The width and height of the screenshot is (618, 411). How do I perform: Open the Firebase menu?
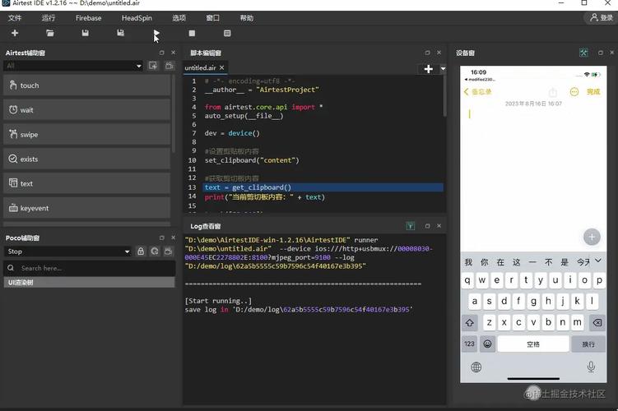[x=88, y=18]
